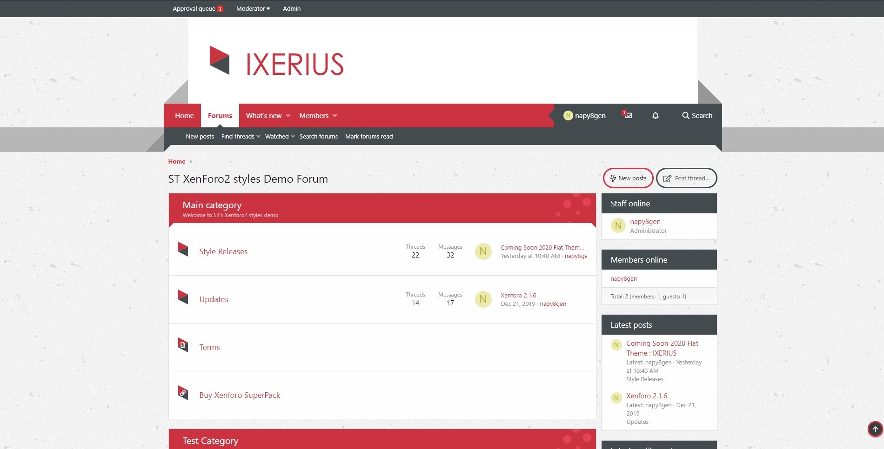Open Coming Soon 2020 Flat Them... thread
The height and width of the screenshot is (449, 884).
(542, 247)
